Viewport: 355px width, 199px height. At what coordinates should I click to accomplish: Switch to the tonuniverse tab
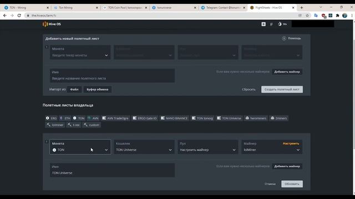[173, 8]
